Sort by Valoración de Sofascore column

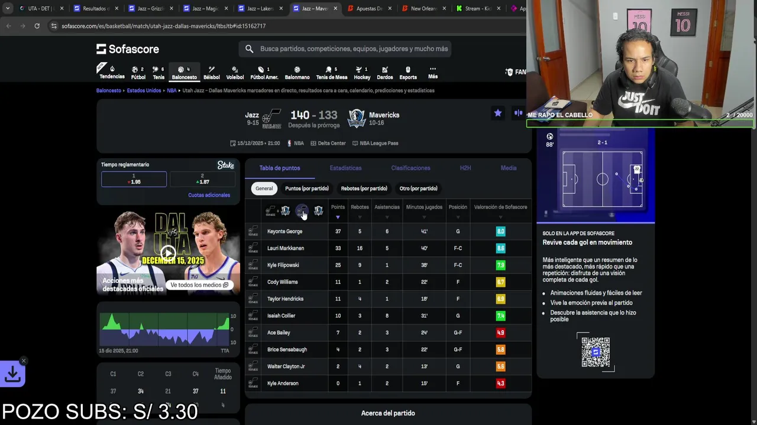[500, 211]
